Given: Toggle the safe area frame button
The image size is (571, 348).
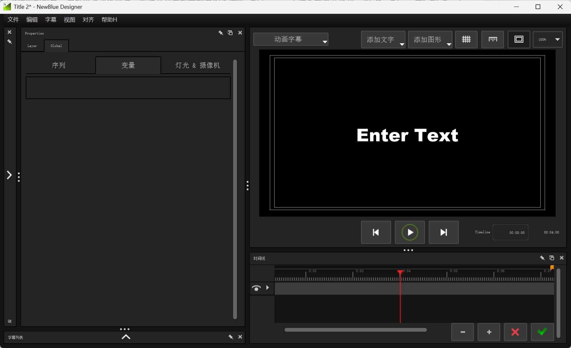Looking at the screenshot, I should click(x=519, y=40).
